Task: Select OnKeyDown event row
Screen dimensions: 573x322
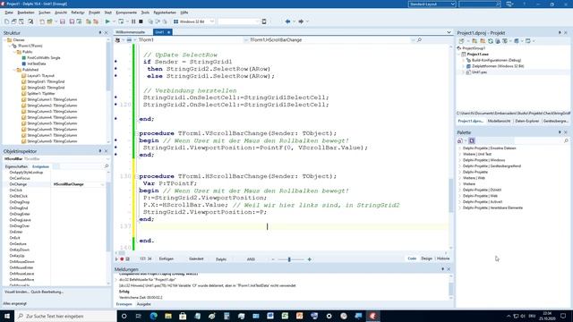Action: tap(20, 250)
